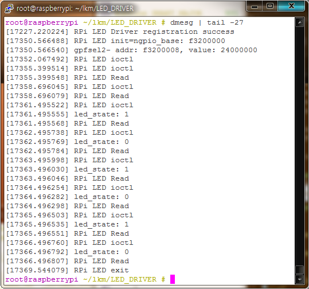Click the [17355.399514] RPi LED ioctl line
This screenshot has height=289, width=309.
pos(69,68)
